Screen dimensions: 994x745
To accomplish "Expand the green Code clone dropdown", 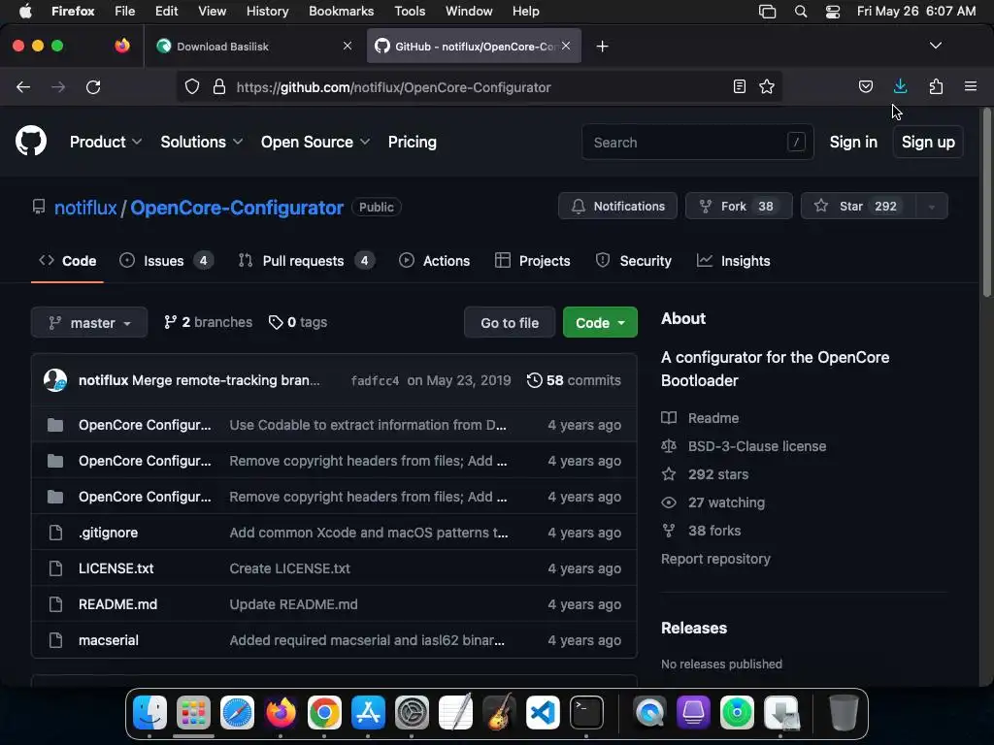I will coord(600,322).
